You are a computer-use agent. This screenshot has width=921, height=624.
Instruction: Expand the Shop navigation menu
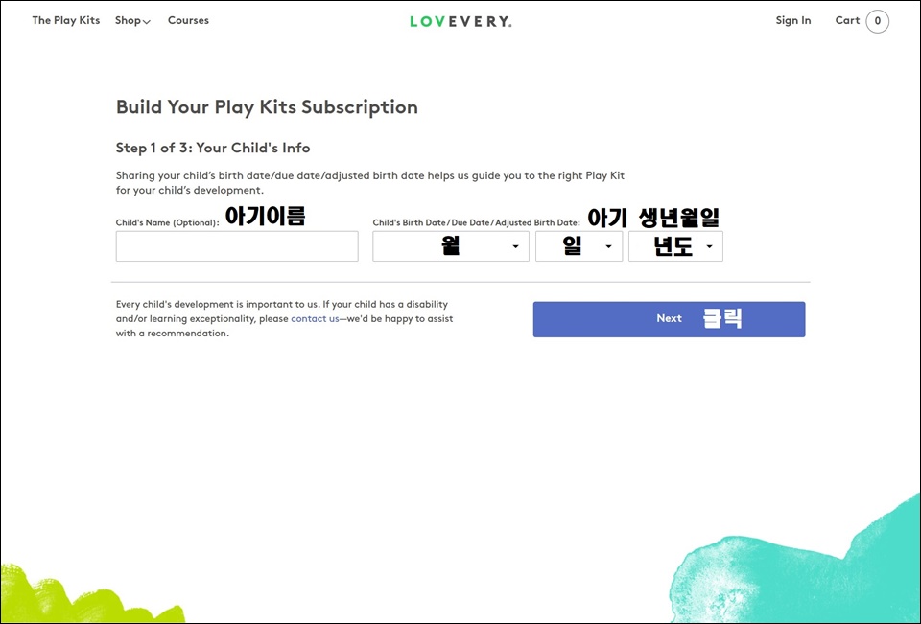click(132, 20)
